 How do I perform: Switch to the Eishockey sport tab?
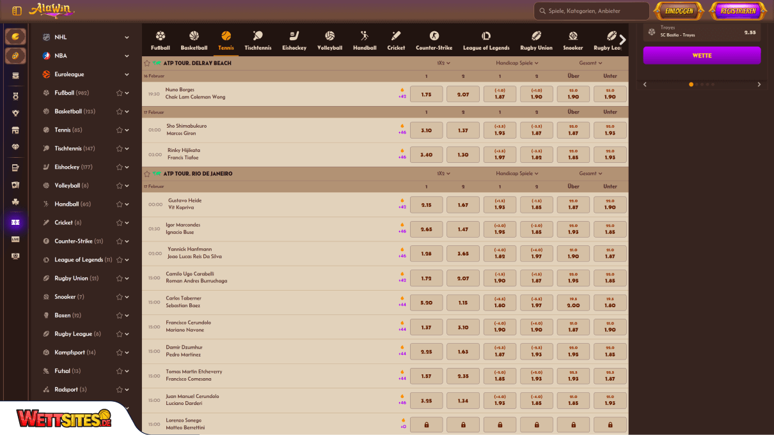click(294, 40)
